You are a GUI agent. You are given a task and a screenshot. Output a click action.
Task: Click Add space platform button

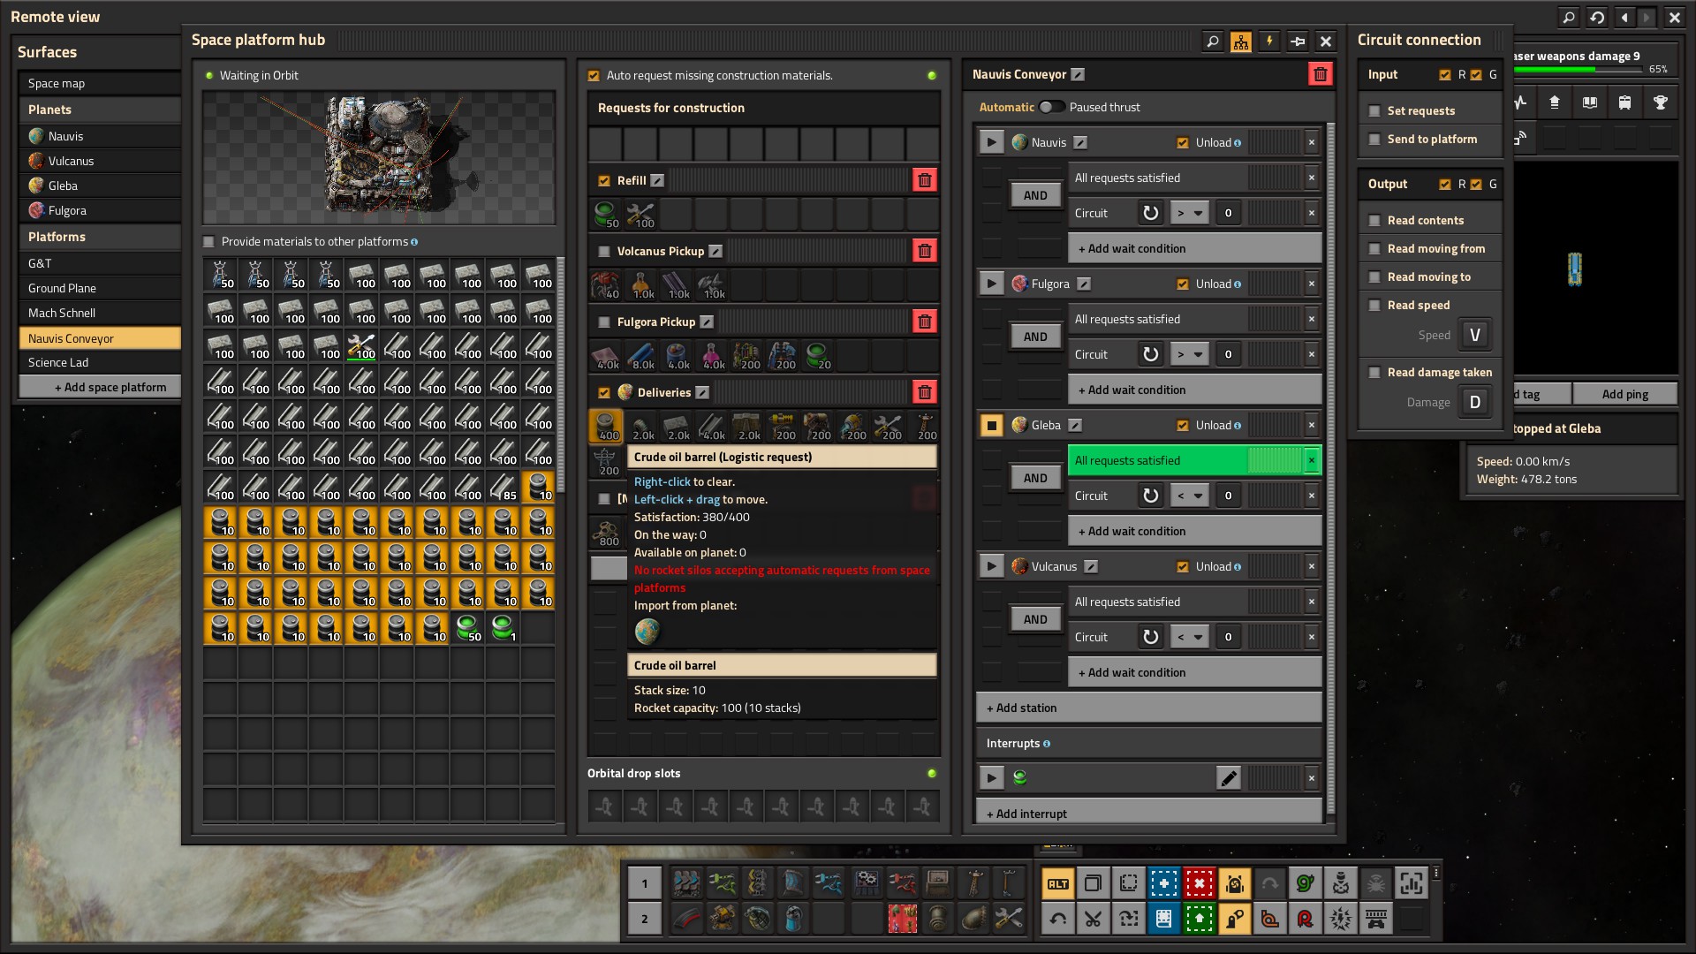point(100,387)
